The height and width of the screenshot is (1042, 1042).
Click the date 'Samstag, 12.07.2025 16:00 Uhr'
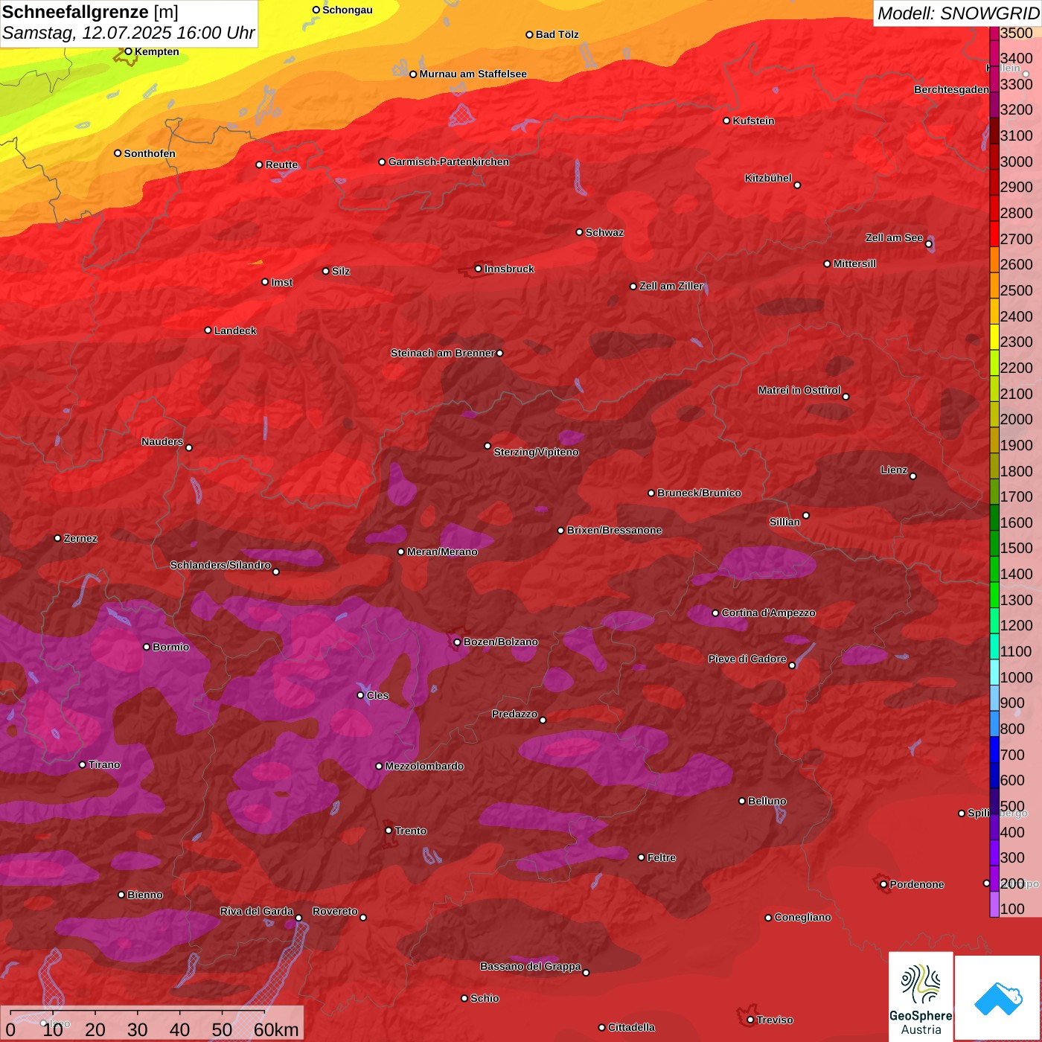[x=128, y=33]
